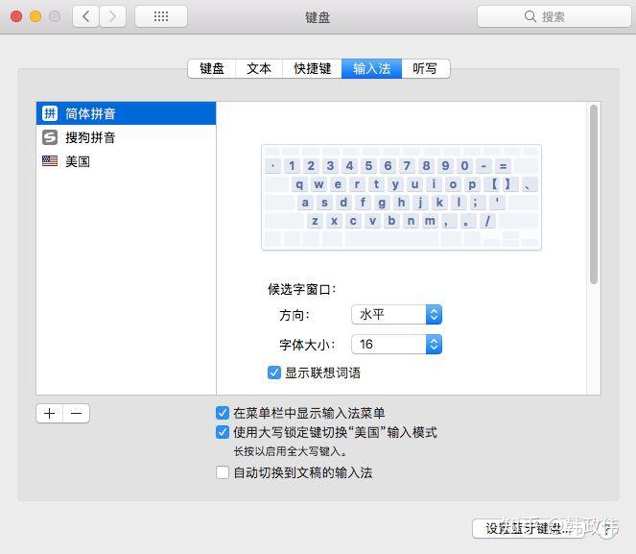
Task: Go back with the left chevron button
Action: click(x=85, y=16)
